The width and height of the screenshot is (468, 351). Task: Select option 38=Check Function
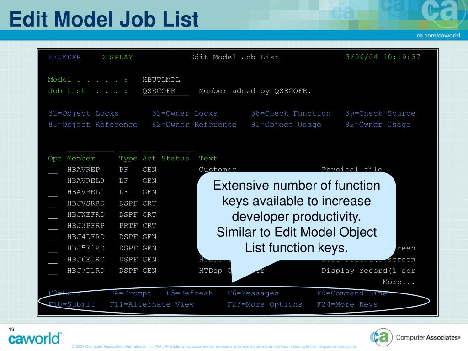(x=291, y=113)
